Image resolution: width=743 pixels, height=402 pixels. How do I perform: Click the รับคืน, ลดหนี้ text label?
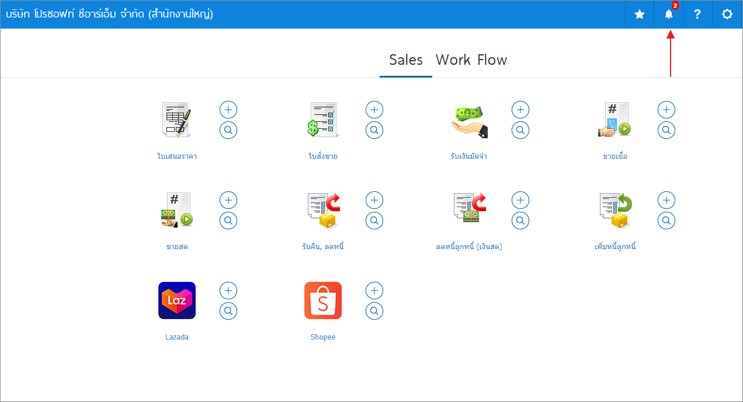323,247
